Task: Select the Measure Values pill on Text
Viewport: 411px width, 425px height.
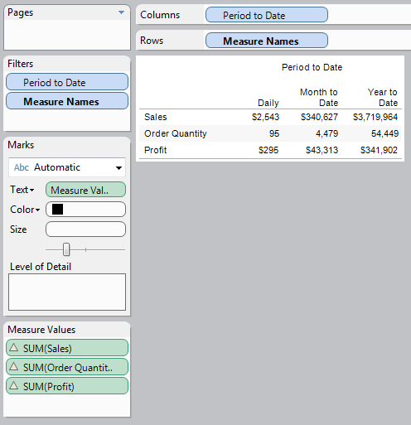Action: point(85,190)
